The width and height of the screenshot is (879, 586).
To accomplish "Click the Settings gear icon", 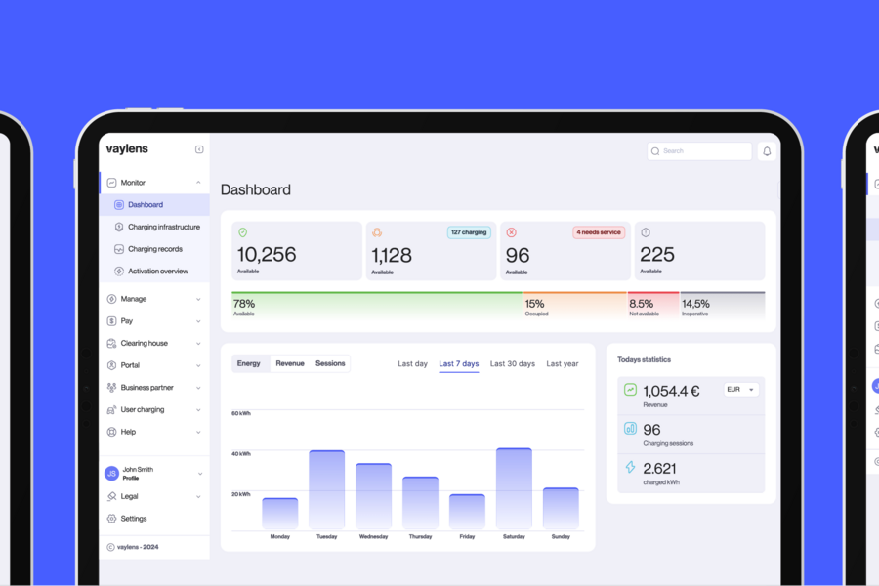I will pos(111,519).
